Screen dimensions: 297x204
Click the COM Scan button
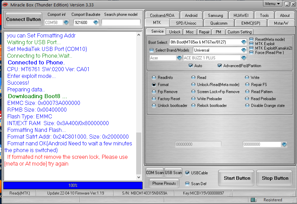tap(155, 173)
